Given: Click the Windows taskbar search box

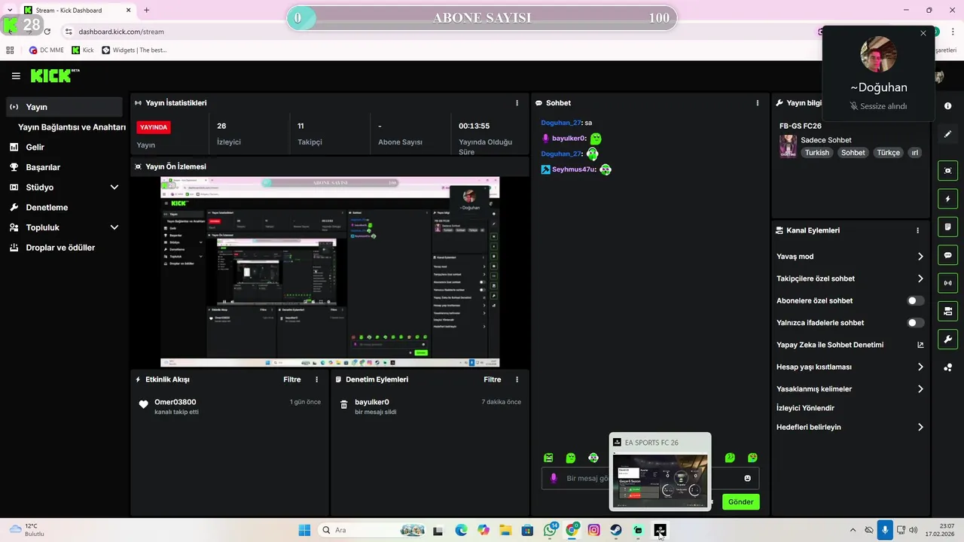Looking at the screenshot, I should click(x=372, y=530).
